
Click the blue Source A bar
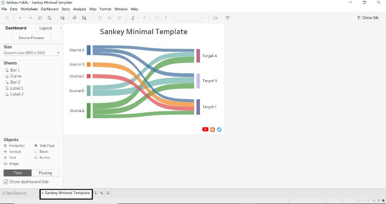pyautogui.click(x=89, y=50)
